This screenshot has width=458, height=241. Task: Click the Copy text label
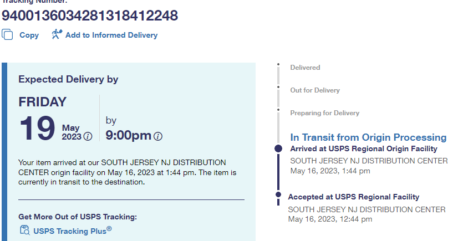[x=29, y=35]
